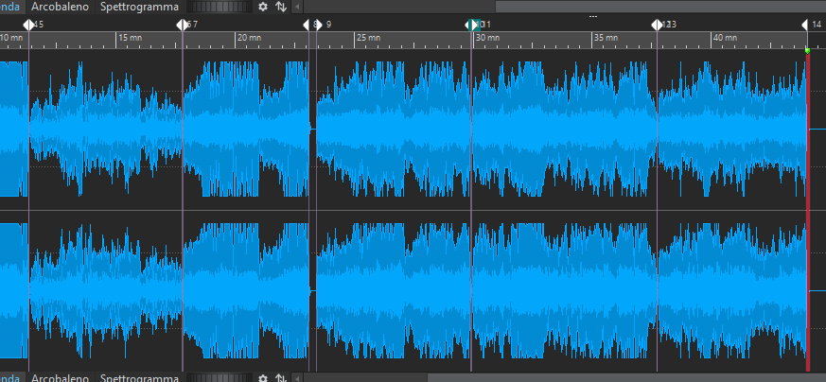Select marker 9 on the timeline
This screenshot has height=382, width=826.
(x=318, y=25)
